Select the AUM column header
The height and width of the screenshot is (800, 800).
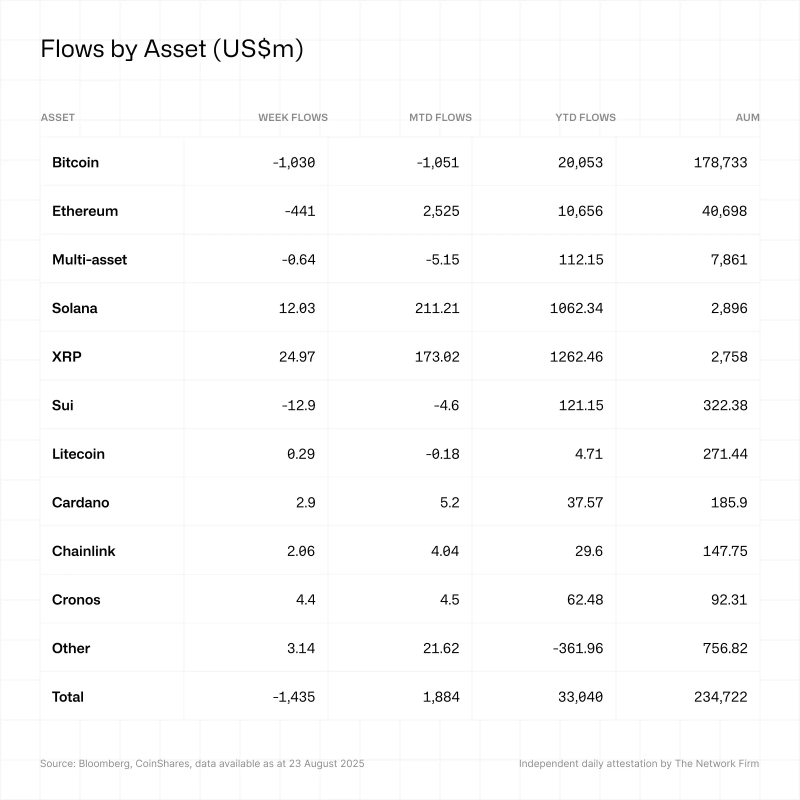[x=747, y=117]
